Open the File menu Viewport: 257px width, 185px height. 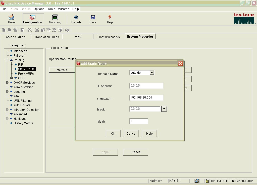coord(4,9)
